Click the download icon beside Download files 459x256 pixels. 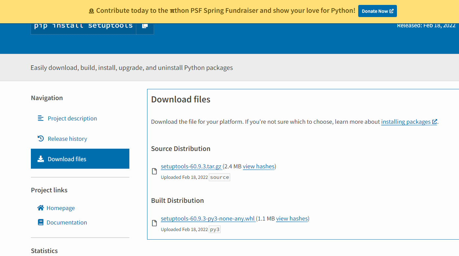pos(40,159)
